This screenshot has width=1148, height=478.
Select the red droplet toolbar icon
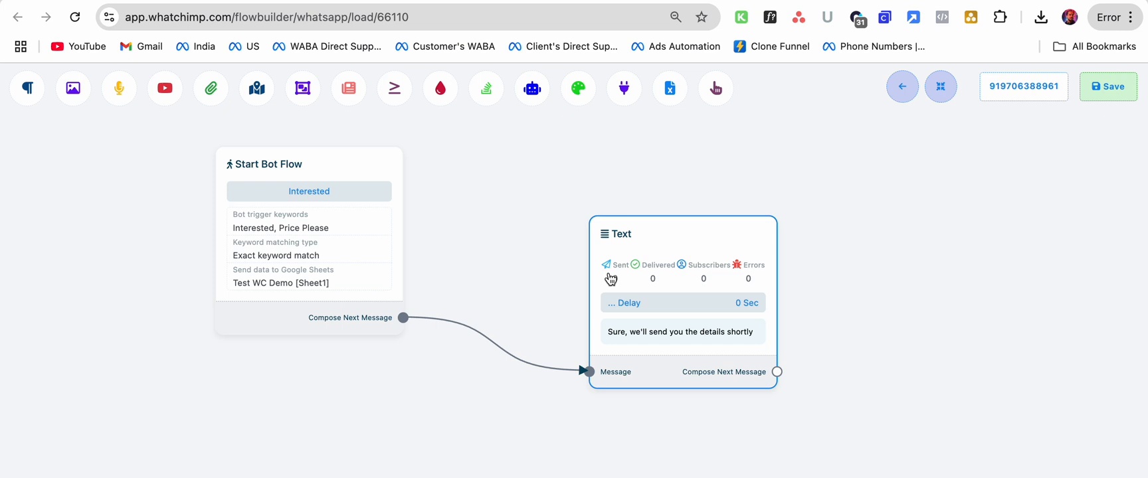pyautogui.click(x=440, y=88)
